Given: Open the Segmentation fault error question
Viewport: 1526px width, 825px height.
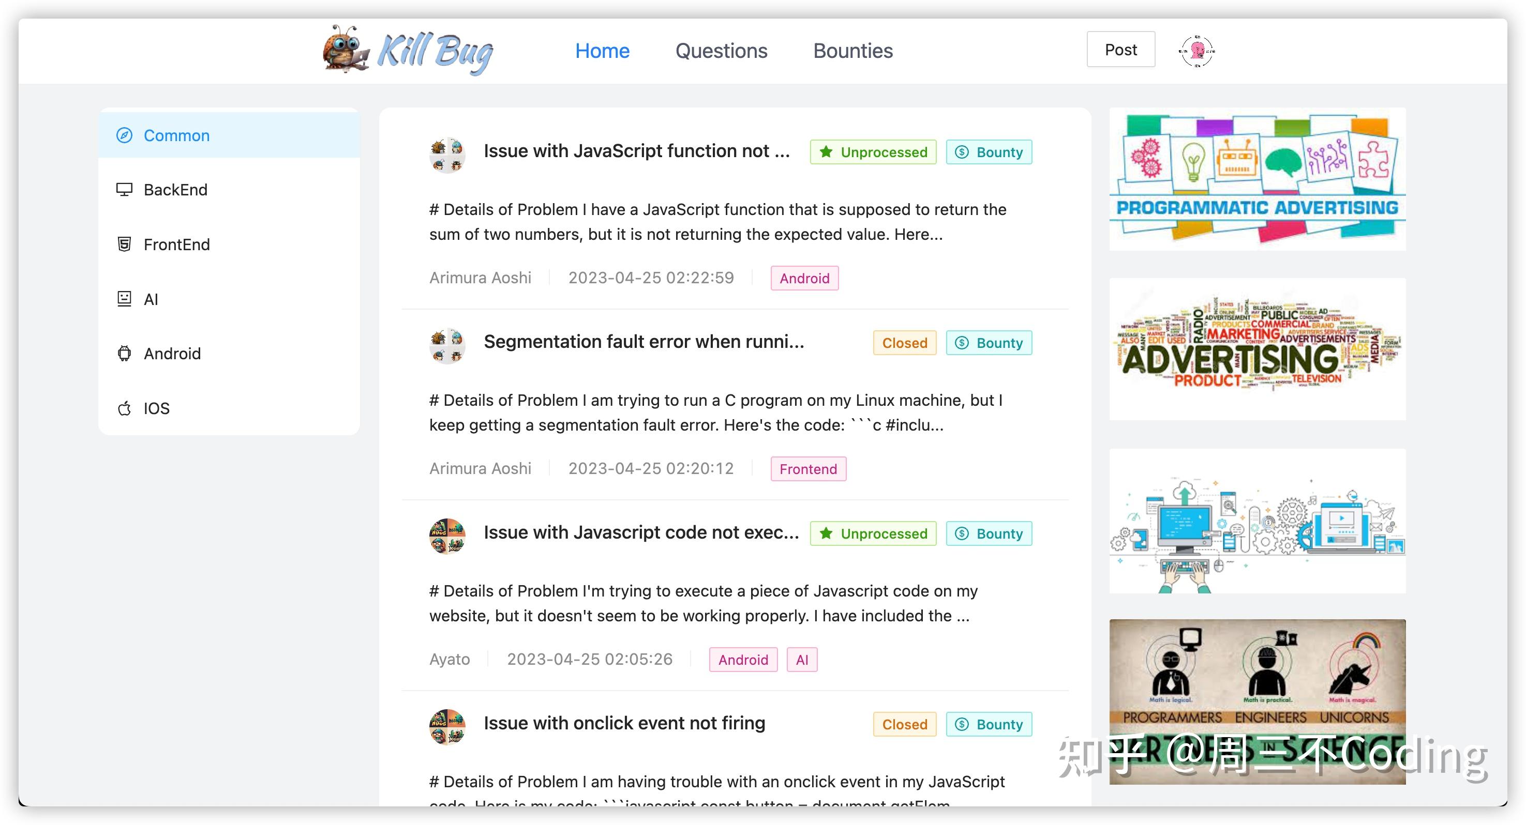Looking at the screenshot, I should (x=644, y=342).
